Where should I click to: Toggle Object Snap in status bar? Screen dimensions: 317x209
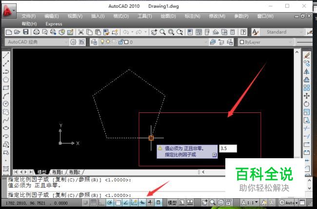(118, 202)
